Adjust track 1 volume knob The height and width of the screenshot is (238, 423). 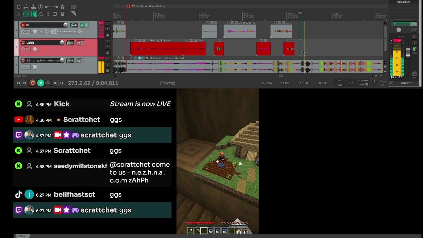click(65, 25)
